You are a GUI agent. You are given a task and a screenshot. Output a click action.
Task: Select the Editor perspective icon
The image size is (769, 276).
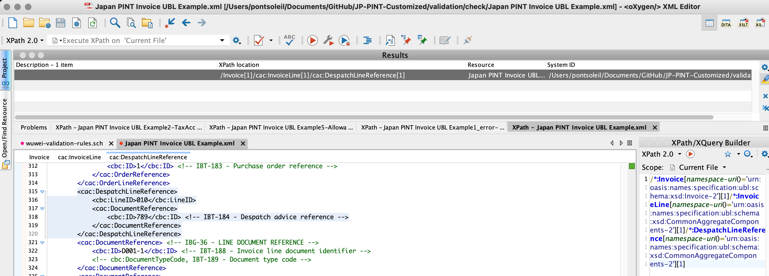coord(709,23)
